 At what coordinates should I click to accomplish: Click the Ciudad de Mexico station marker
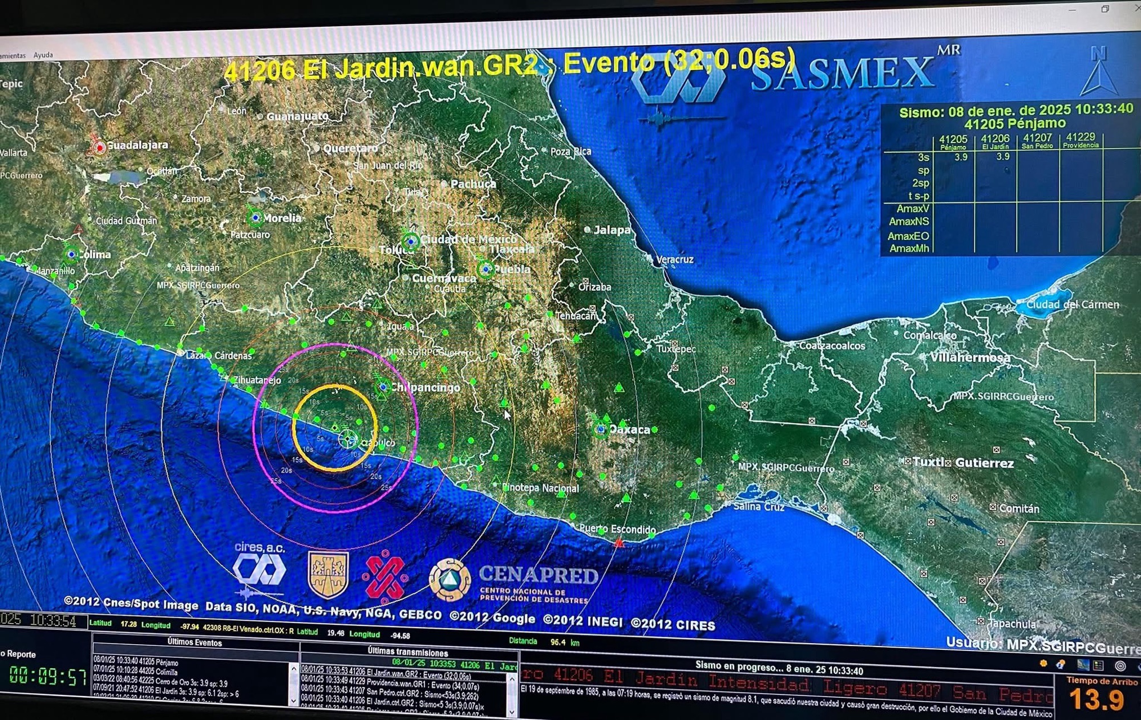410,242
